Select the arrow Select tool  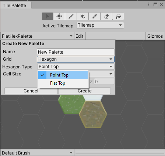click(48, 16)
